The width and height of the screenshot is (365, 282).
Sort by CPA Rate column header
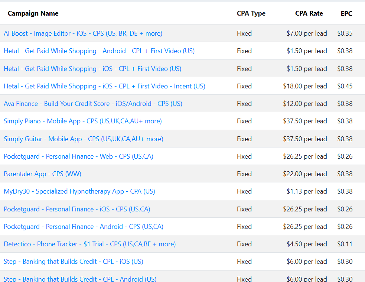(309, 13)
